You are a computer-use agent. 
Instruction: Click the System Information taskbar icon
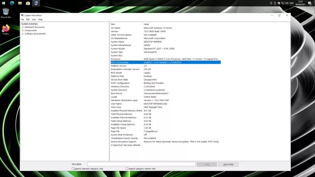(36, 3)
